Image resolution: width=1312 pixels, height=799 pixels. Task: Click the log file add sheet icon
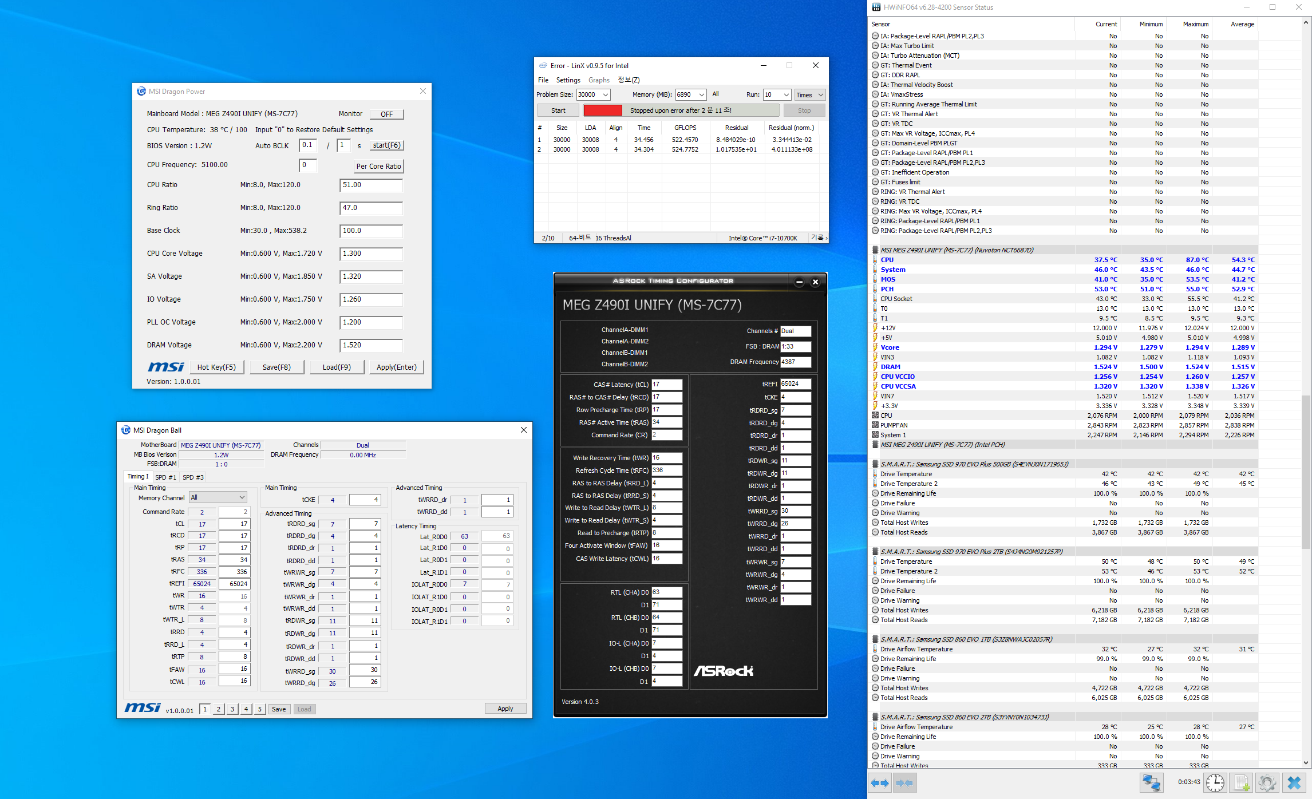coord(1241,782)
